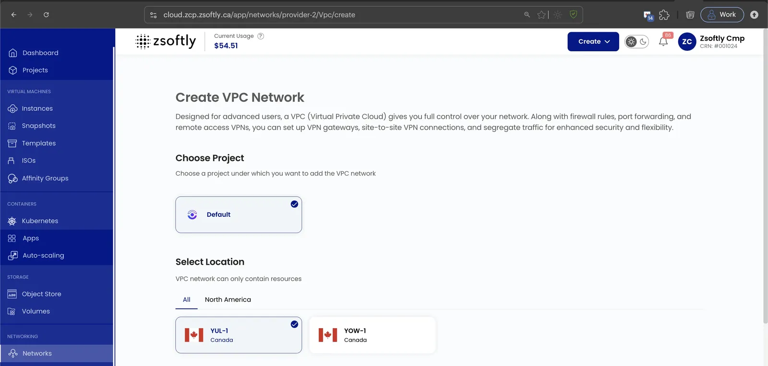
Task: Click the reading list icon in browser toolbar
Action: click(690, 15)
